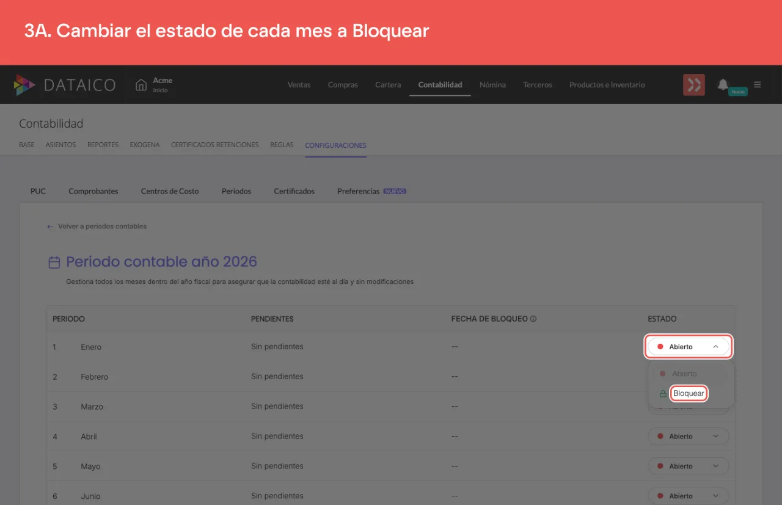This screenshot has width=782, height=505.
Task: Switch to the EXOGENA tab
Action: pyautogui.click(x=145, y=145)
